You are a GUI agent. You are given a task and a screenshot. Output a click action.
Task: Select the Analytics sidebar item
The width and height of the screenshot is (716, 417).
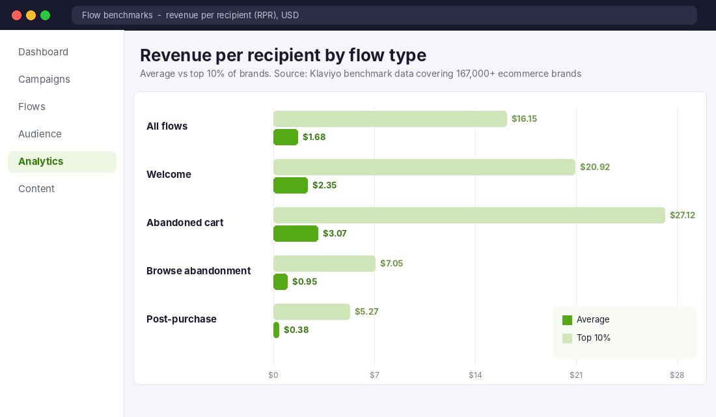point(62,162)
